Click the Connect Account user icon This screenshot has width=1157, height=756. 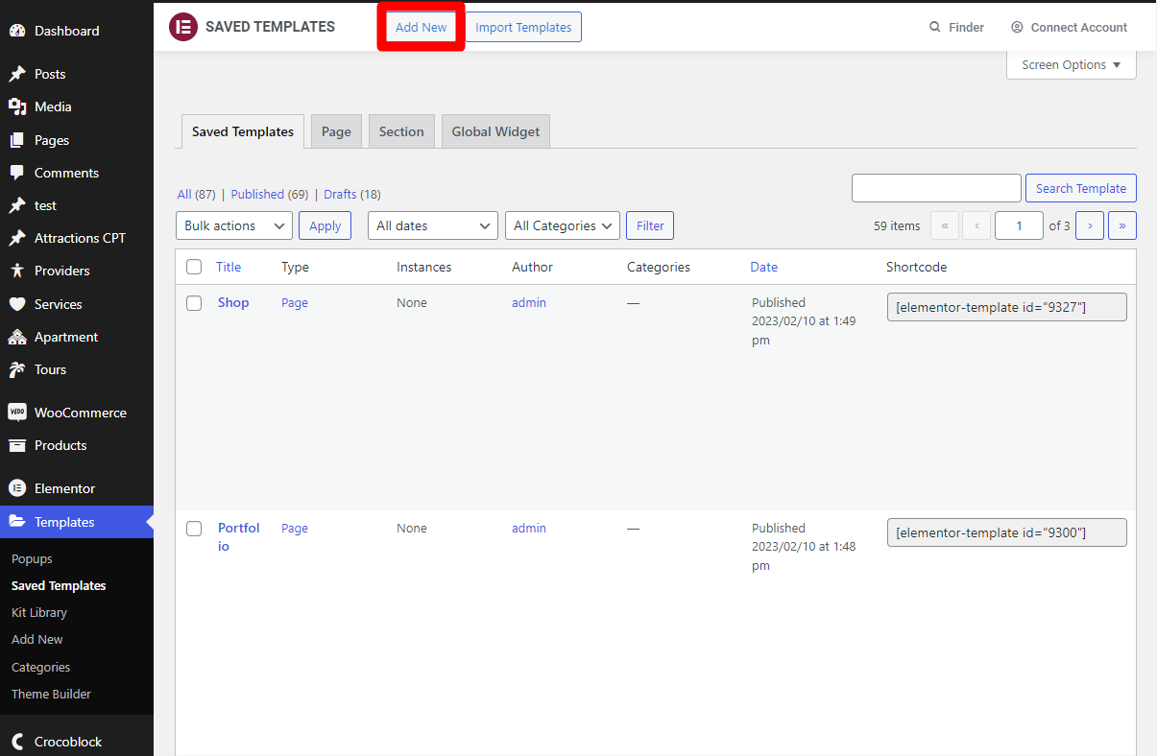click(1017, 28)
